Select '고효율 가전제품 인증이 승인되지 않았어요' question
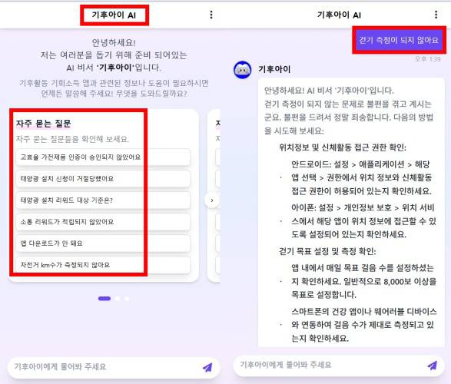451x384 pixels. pyautogui.click(x=103, y=157)
